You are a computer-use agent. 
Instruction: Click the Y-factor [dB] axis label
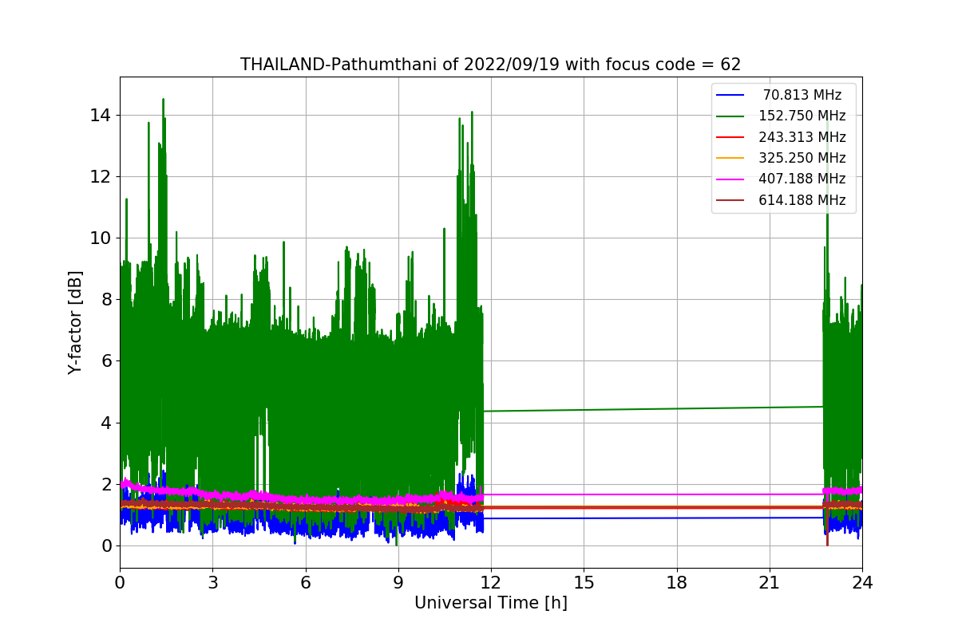[75, 322]
